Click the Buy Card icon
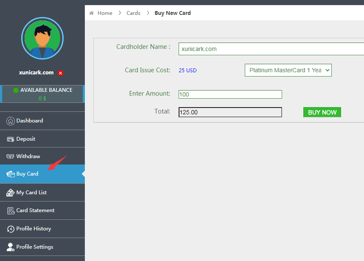 pos(11,174)
